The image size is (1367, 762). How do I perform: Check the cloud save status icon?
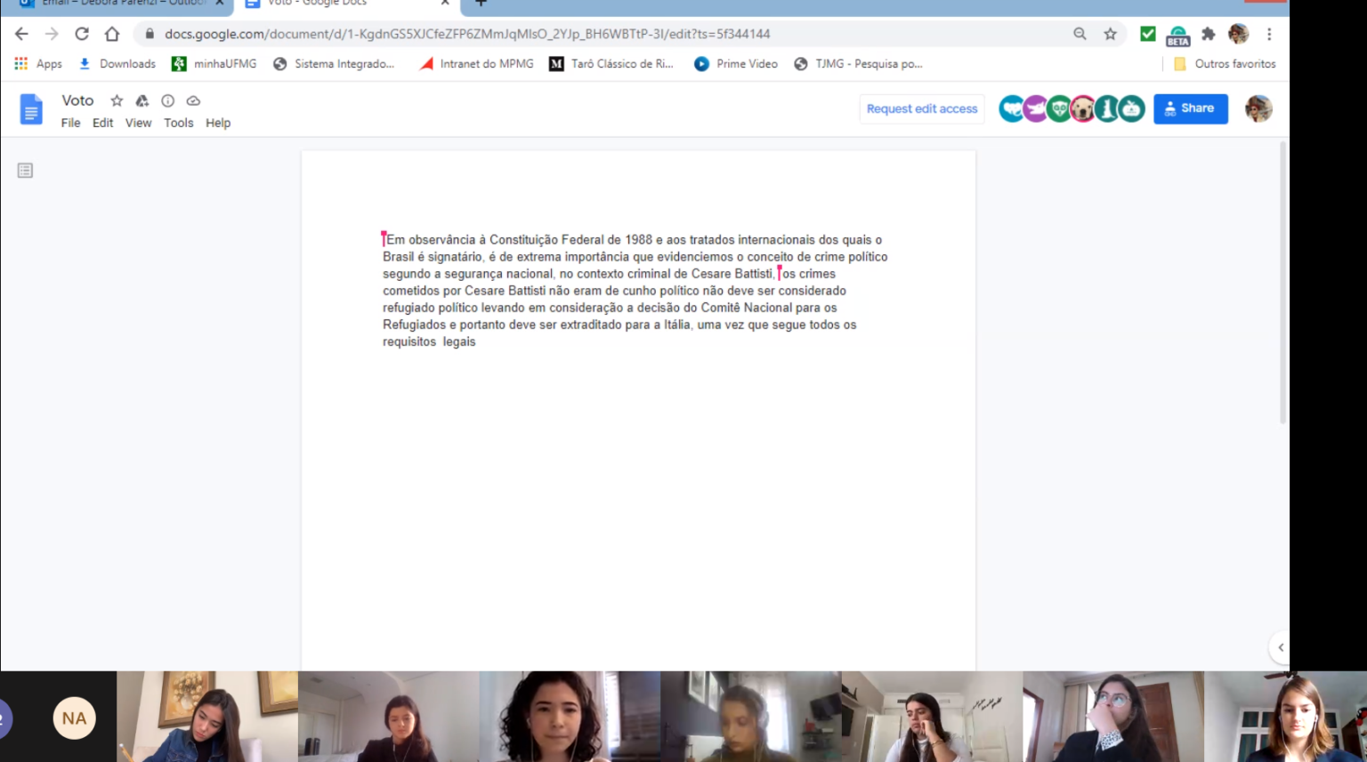tap(193, 100)
